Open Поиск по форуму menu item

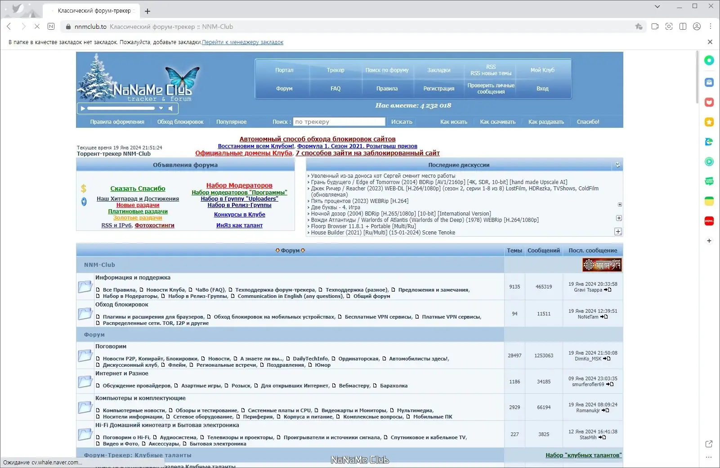(x=387, y=70)
